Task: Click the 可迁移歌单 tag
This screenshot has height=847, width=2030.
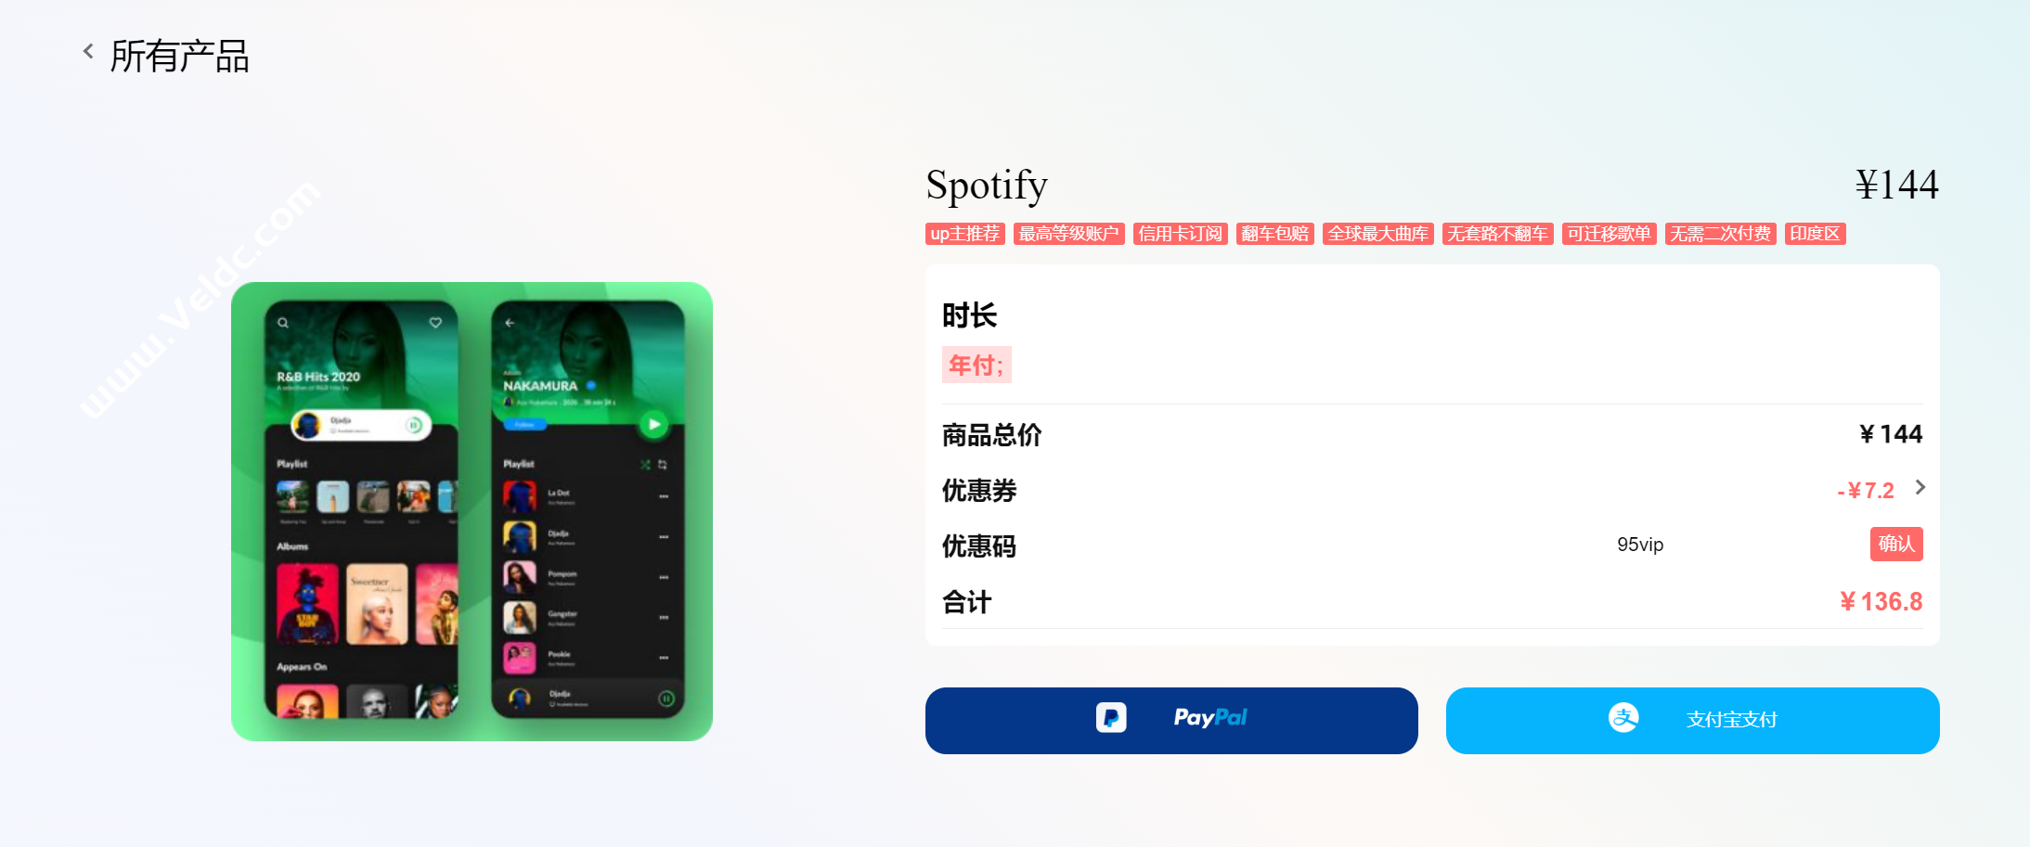Action: pyautogui.click(x=1610, y=234)
